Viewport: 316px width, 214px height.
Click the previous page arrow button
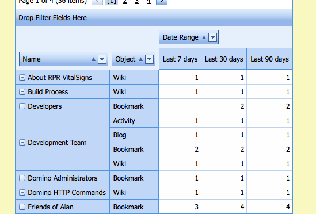pyautogui.click(x=97, y=2)
